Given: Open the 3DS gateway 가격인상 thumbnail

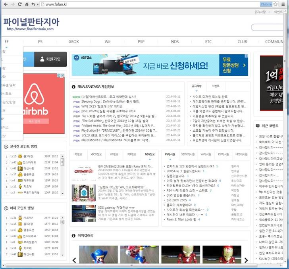Looking at the screenshot, I should (x=84, y=213).
